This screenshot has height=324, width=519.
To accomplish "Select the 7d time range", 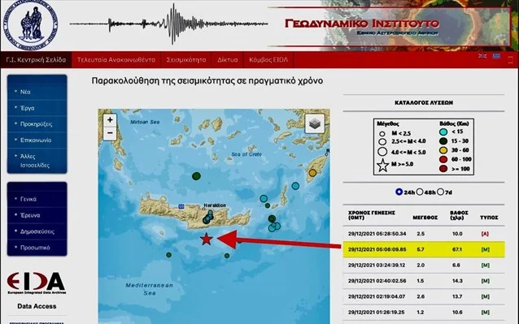I will (x=440, y=192).
